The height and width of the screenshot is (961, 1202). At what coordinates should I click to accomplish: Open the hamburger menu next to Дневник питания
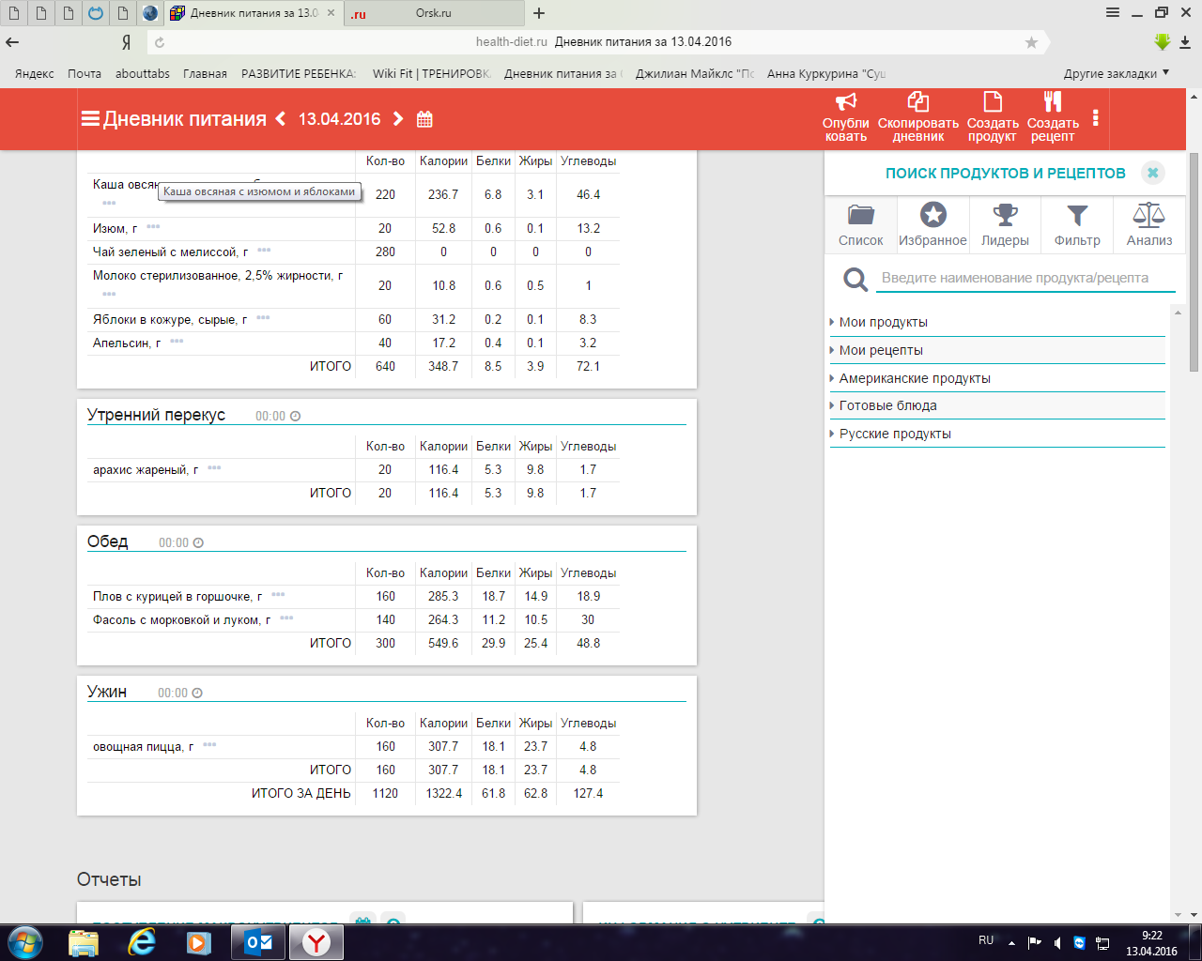[x=90, y=119]
